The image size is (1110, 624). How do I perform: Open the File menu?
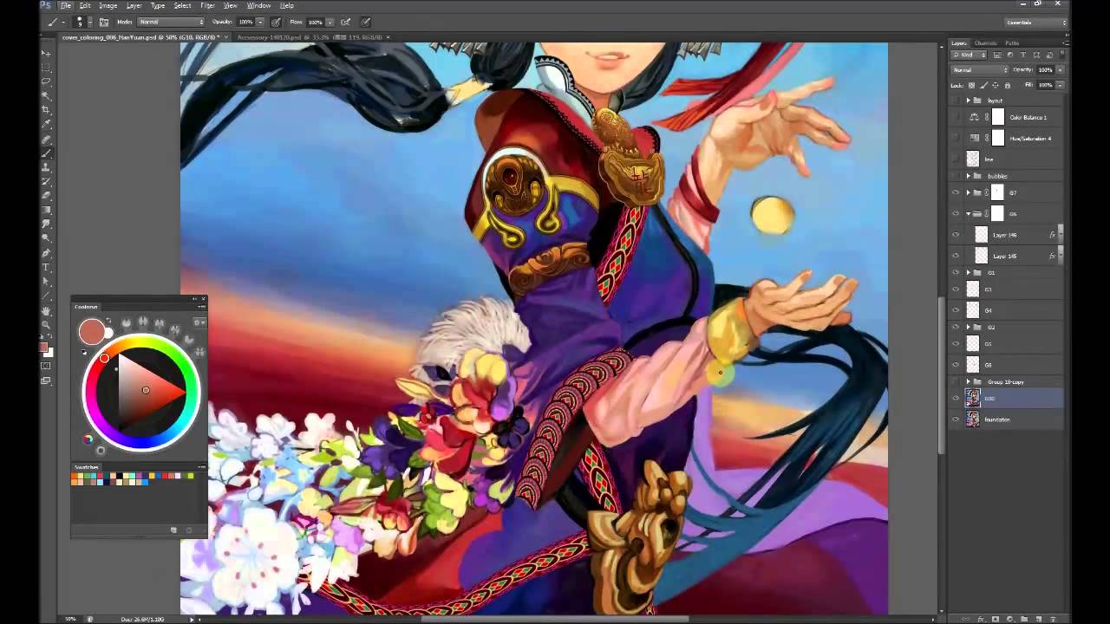tap(66, 5)
